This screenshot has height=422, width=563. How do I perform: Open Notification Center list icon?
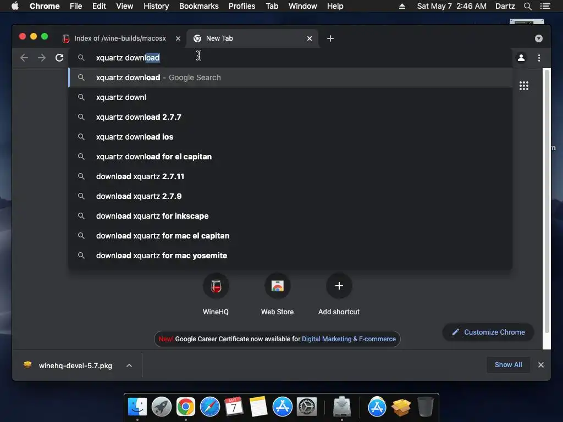click(x=545, y=6)
